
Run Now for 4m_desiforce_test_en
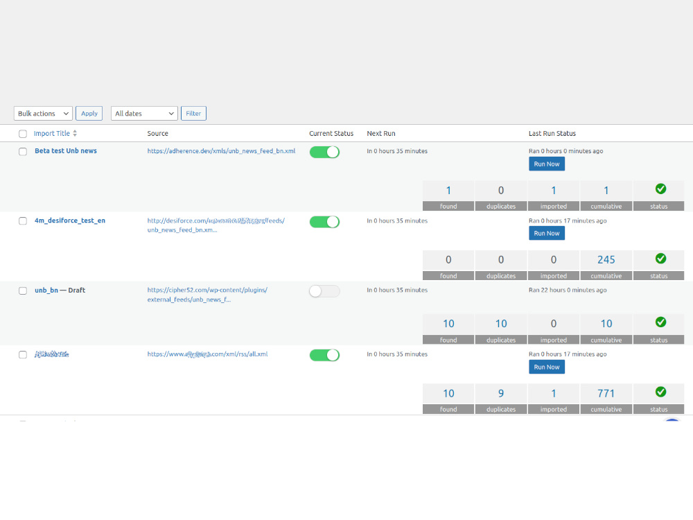[547, 233]
